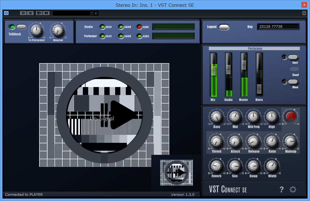This screenshot has height=201, width=310.
Task: Click the Release compressor knob
Action: tap(253, 142)
